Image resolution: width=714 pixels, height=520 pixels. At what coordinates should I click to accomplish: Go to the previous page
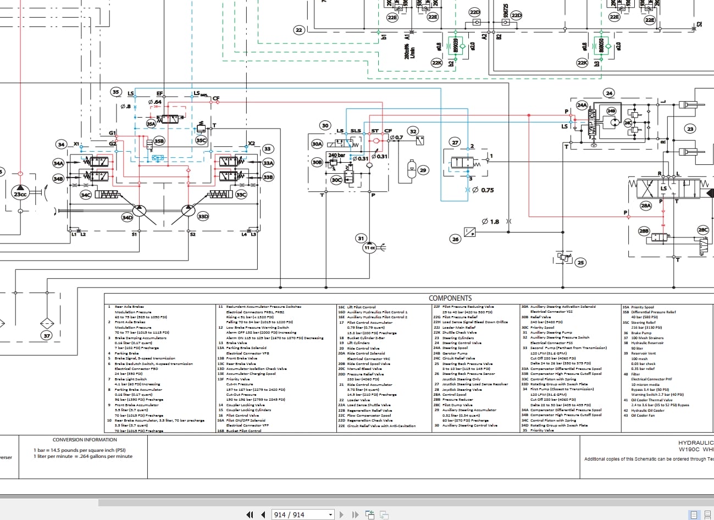[x=263, y=515]
